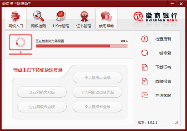This screenshot has height=131, width=187.
Task: Minimize the 徽商银行网银助手 window
Action: pos(172,4)
